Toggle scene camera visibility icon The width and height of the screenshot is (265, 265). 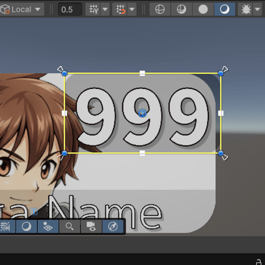[91, 226]
